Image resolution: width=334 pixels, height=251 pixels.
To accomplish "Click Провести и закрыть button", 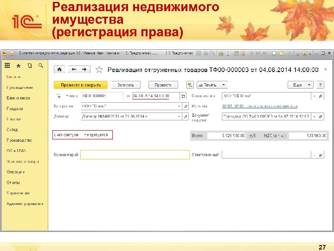I will 81,85.
